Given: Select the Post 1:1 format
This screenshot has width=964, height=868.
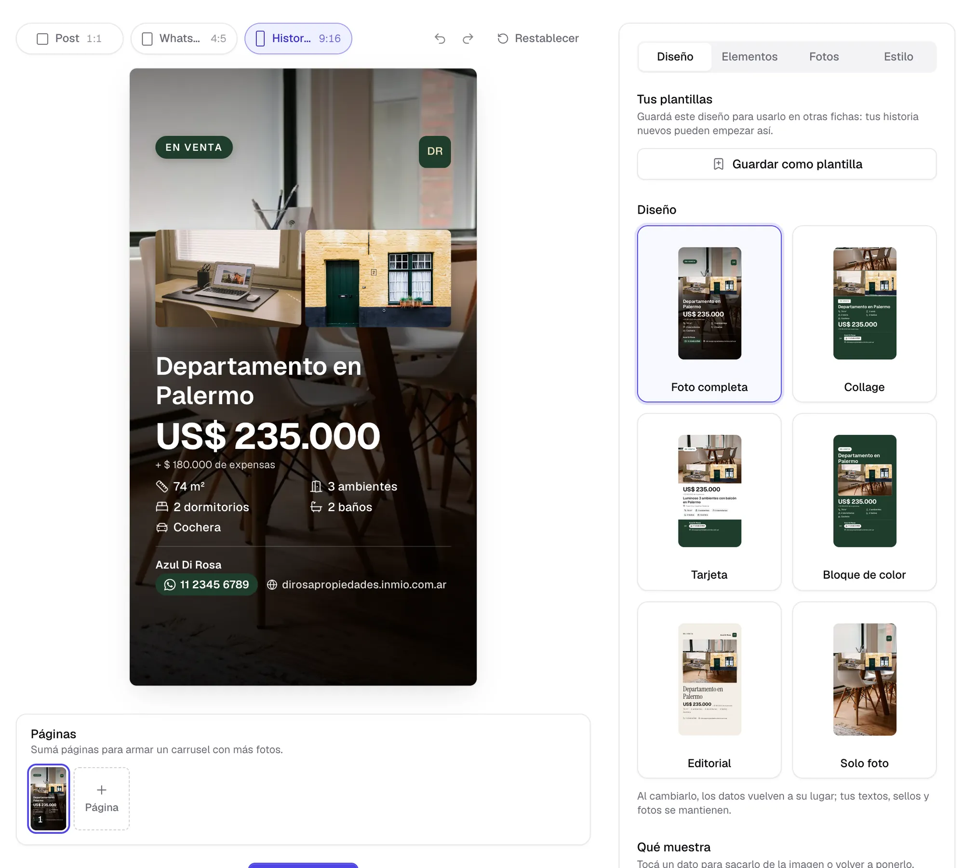Looking at the screenshot, I should pyautogui.click(x=69, y=39).
